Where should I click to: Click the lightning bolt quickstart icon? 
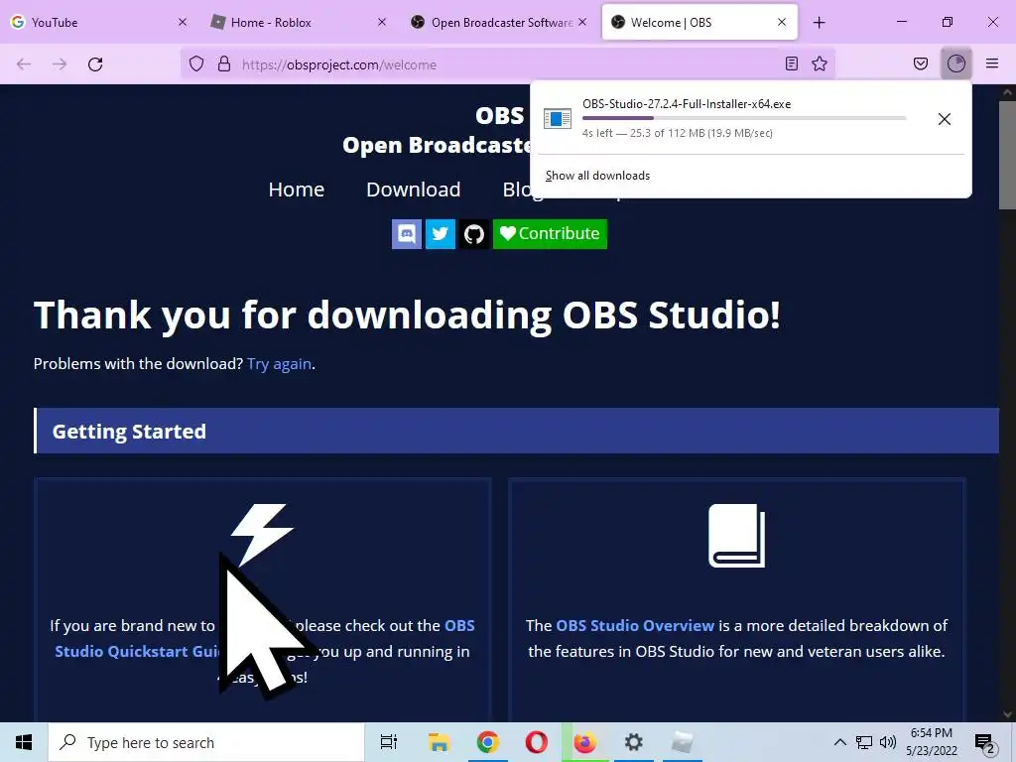click(262, 535)
